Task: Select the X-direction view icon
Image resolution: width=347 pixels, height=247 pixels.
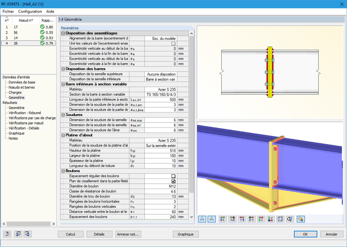Action: click(222, 219)
